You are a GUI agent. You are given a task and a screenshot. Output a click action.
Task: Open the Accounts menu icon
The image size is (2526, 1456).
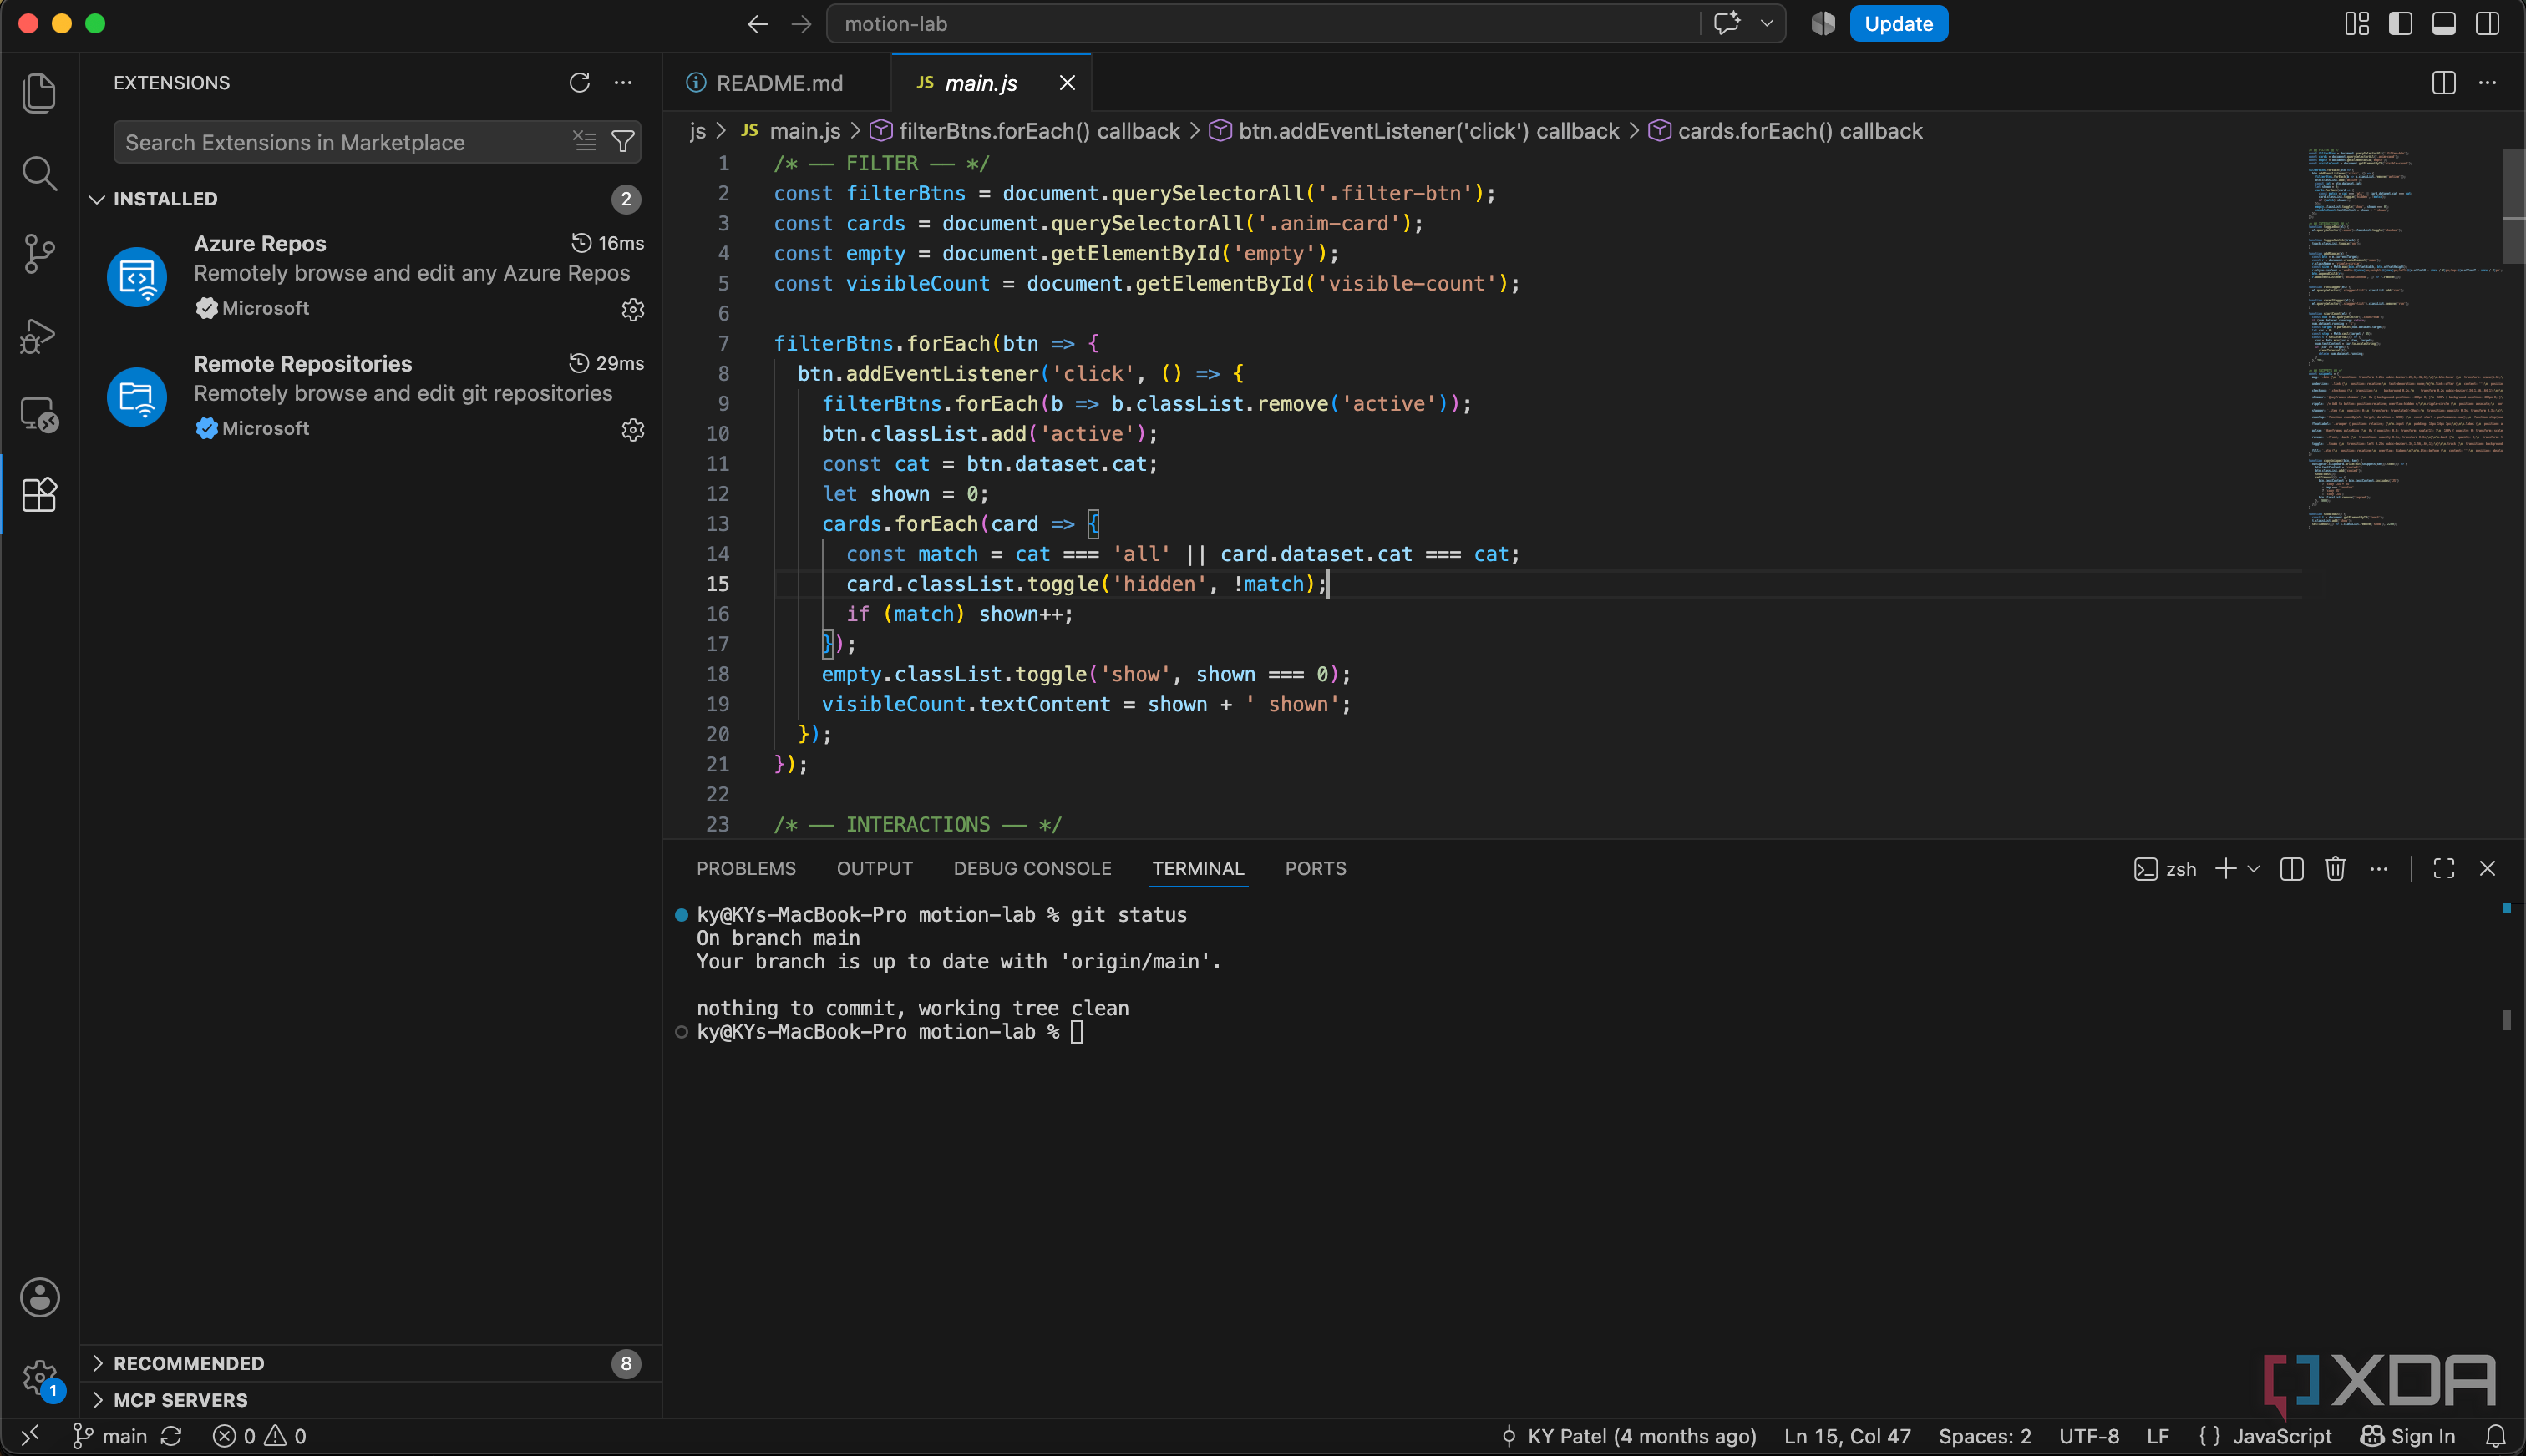(39, 1298)
